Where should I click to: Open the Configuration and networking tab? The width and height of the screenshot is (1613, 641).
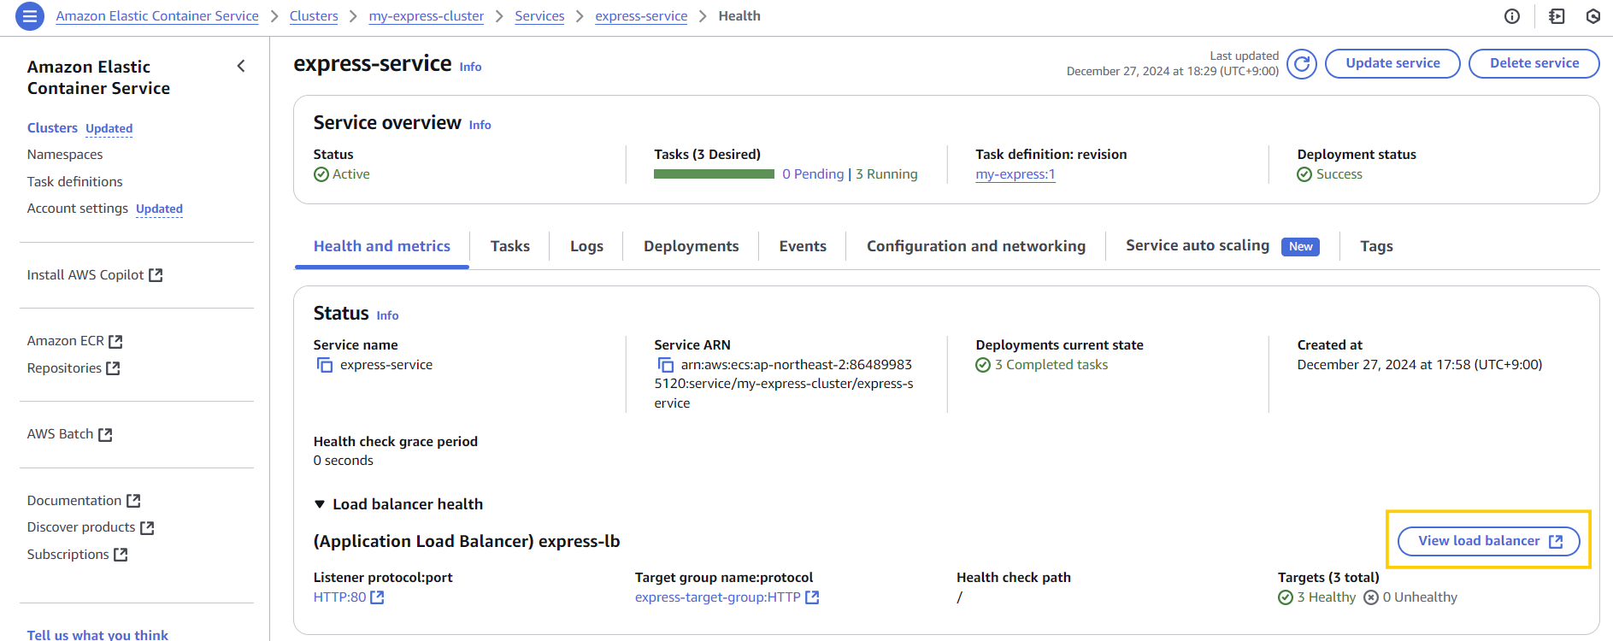(975, 246)
